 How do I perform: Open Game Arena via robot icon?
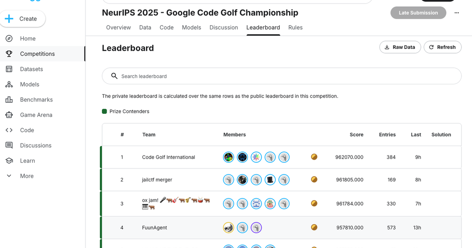(x=9, y=115)
